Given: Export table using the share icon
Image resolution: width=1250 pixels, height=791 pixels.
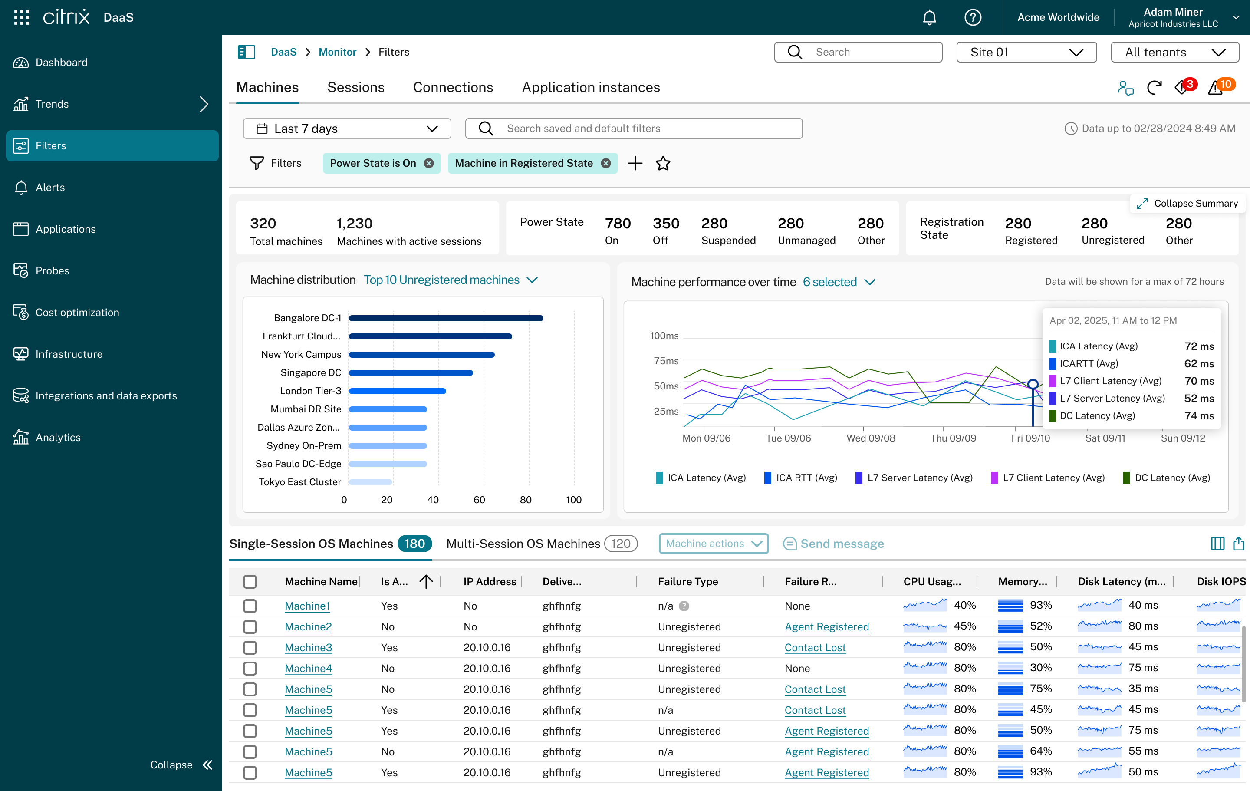Looking at the screenshot, I should (x=1239, y=543).
